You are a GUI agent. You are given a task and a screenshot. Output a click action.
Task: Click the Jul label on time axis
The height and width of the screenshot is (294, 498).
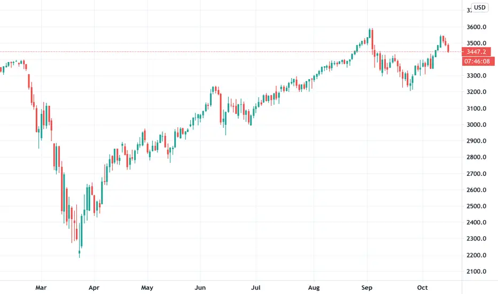pyautogui.click(x=255, y=288)
